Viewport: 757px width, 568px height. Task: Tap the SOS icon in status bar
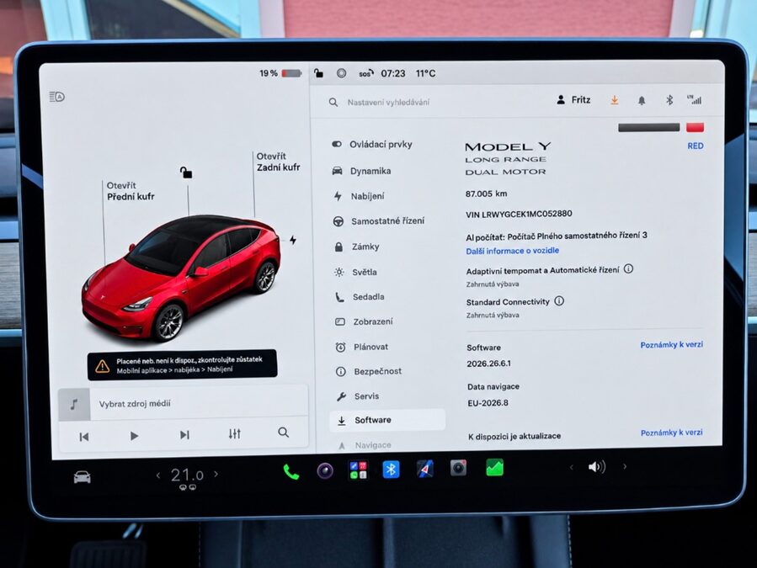coord(366,73)
